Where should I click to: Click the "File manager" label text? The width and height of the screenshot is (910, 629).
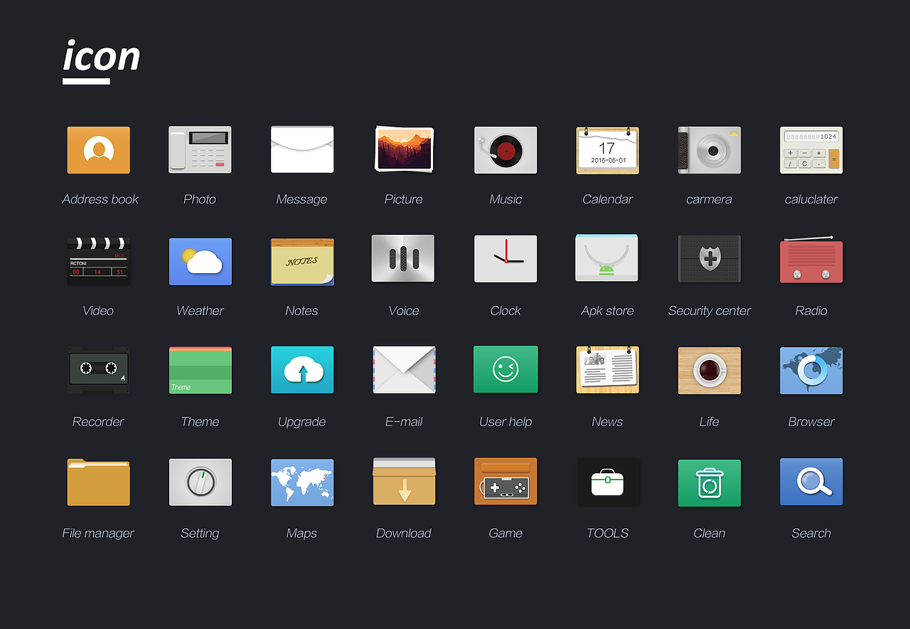tap(98, 534)
